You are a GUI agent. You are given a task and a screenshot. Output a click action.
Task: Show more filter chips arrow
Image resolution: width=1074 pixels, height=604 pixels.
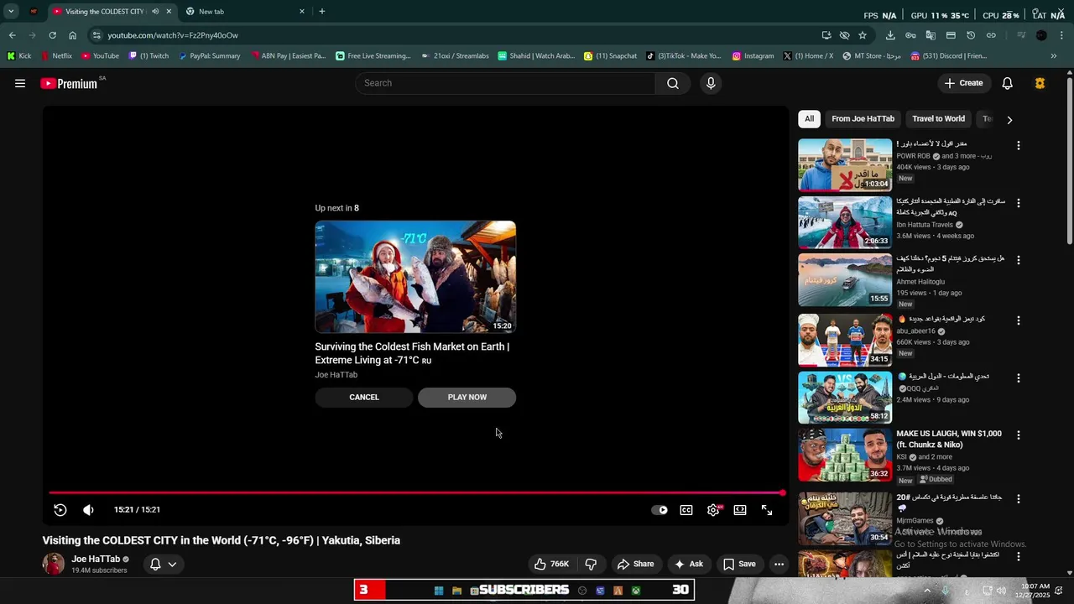click(x=1009, y=119)
